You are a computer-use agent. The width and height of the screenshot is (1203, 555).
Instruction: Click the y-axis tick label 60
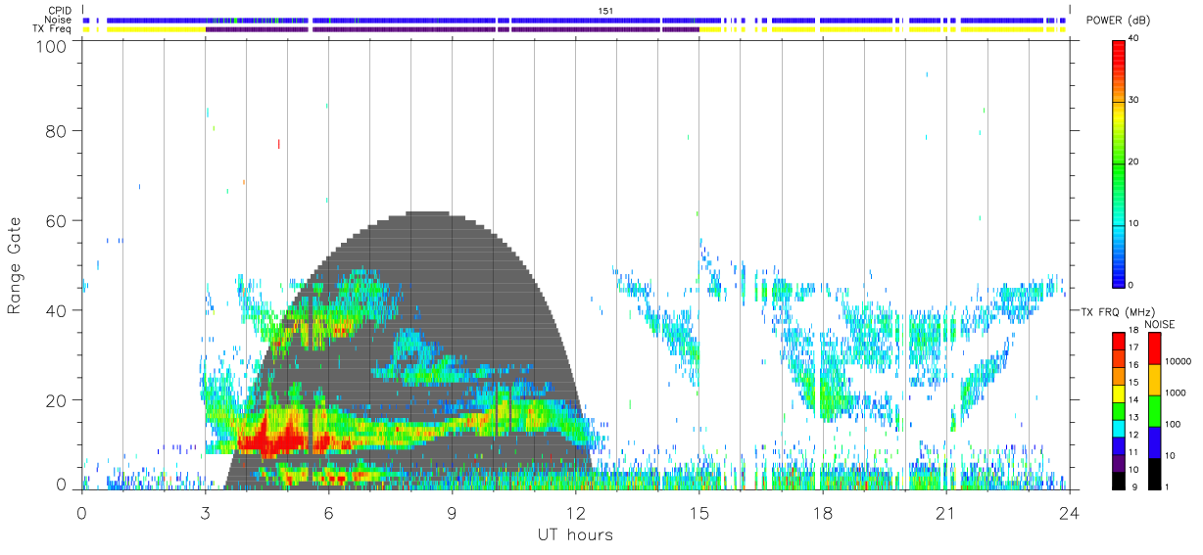(56, 220)
